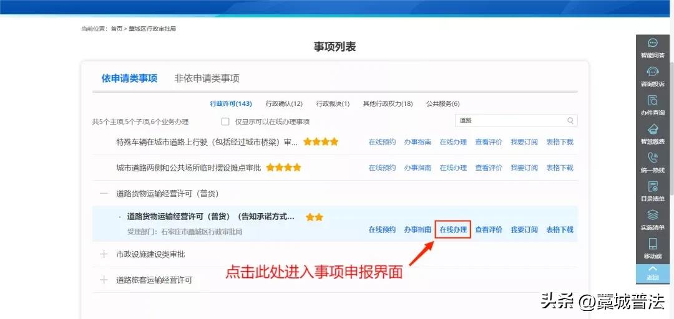Collapse 道路货物运输经营许可(普货) group
The width and height of the screenshot is (674, 319).
point(104,194)
